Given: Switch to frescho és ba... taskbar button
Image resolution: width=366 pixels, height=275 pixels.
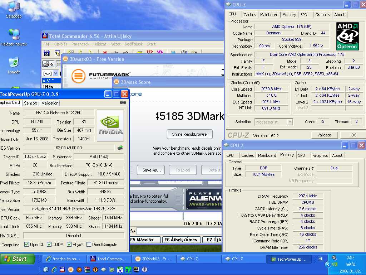Looking at the screenshot, I should [64, 259].
